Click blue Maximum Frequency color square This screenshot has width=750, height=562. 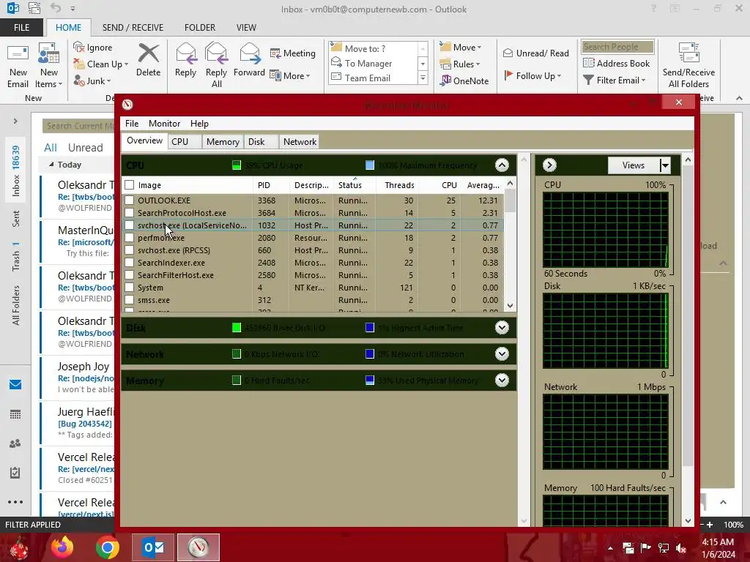(370, 165)
